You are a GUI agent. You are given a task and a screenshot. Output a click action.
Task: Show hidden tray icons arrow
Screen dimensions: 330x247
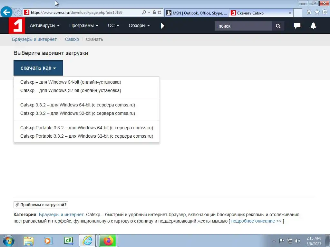pyautogui.click(x=274, y=241)
